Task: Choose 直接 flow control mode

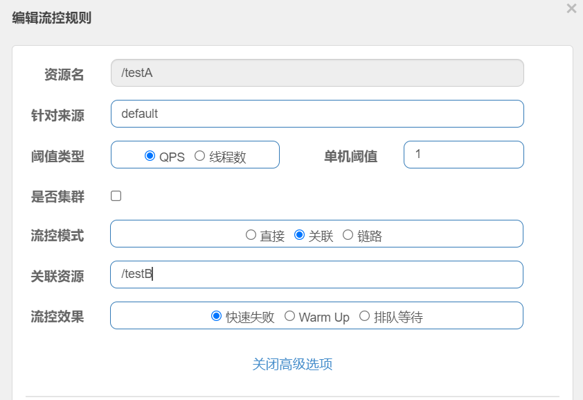Action: [251, 235]
